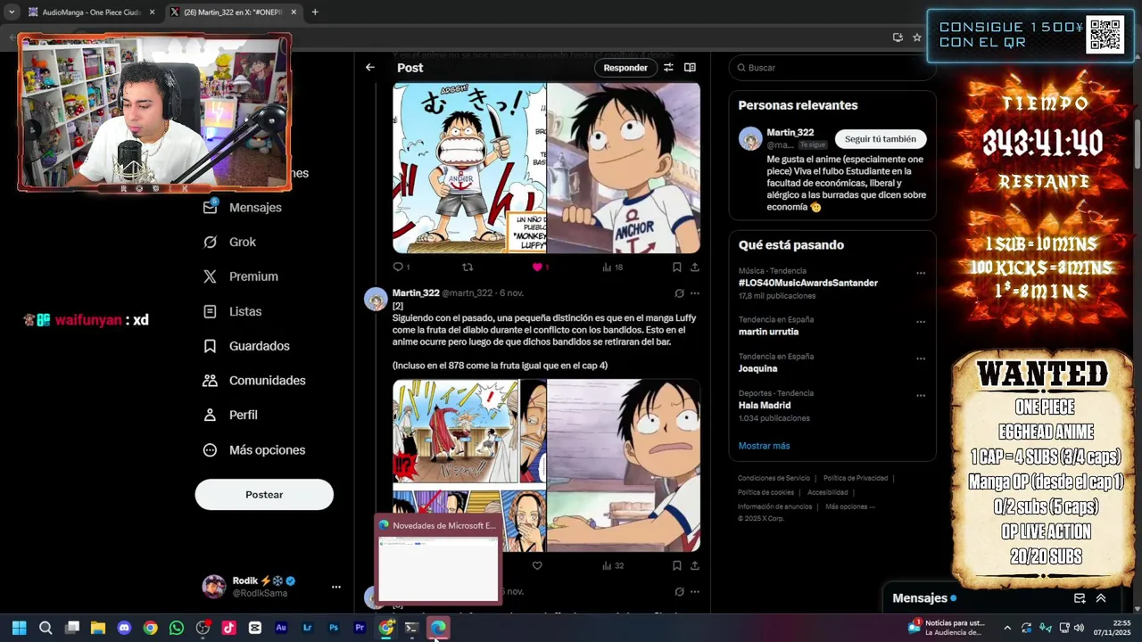Open the tab search dropdown arrow

tap(11, 12)
